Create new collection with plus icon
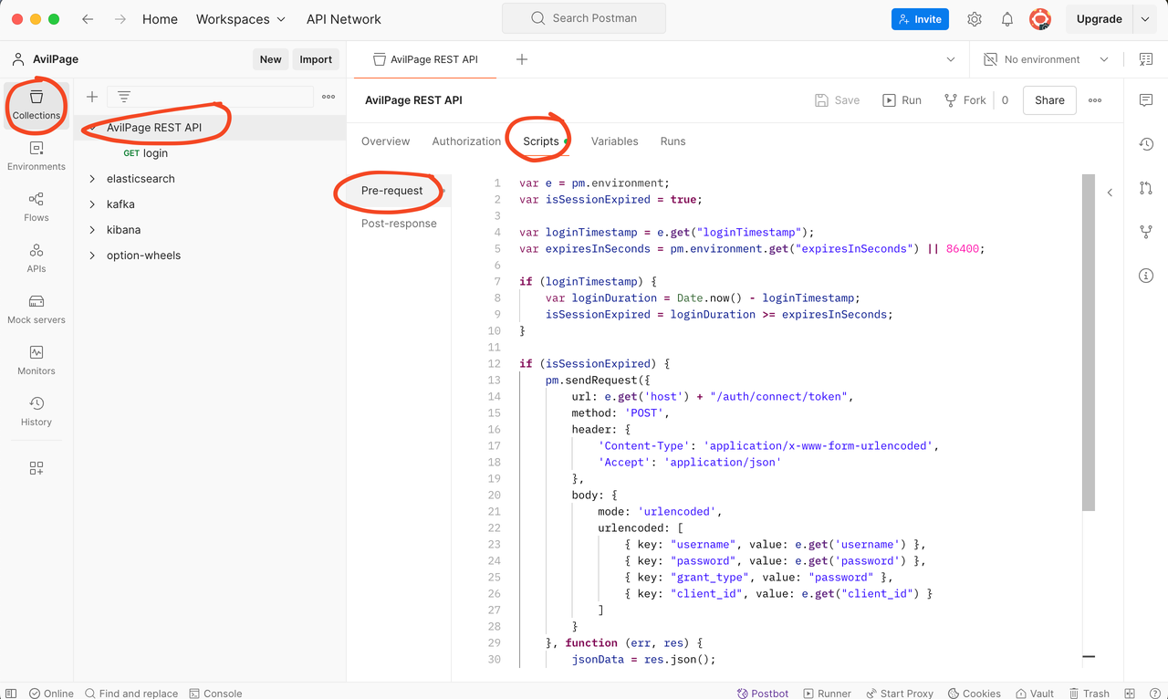 click(92, 97)
